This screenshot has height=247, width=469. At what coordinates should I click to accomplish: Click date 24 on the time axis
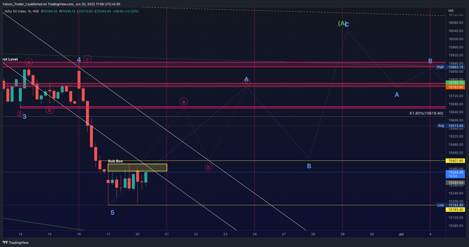(x=255, y=234)
